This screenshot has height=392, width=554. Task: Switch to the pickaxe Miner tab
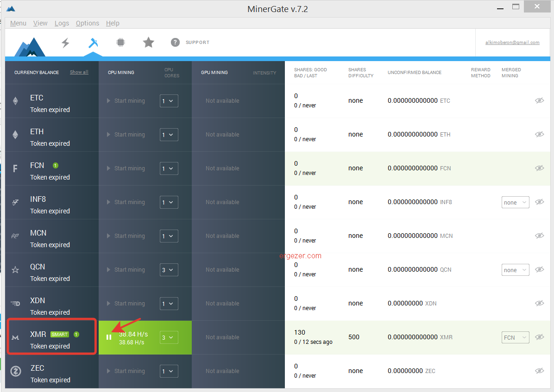93,43
